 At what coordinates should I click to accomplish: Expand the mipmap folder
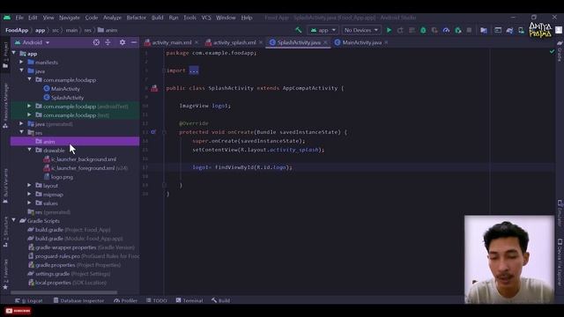[29, 194]
